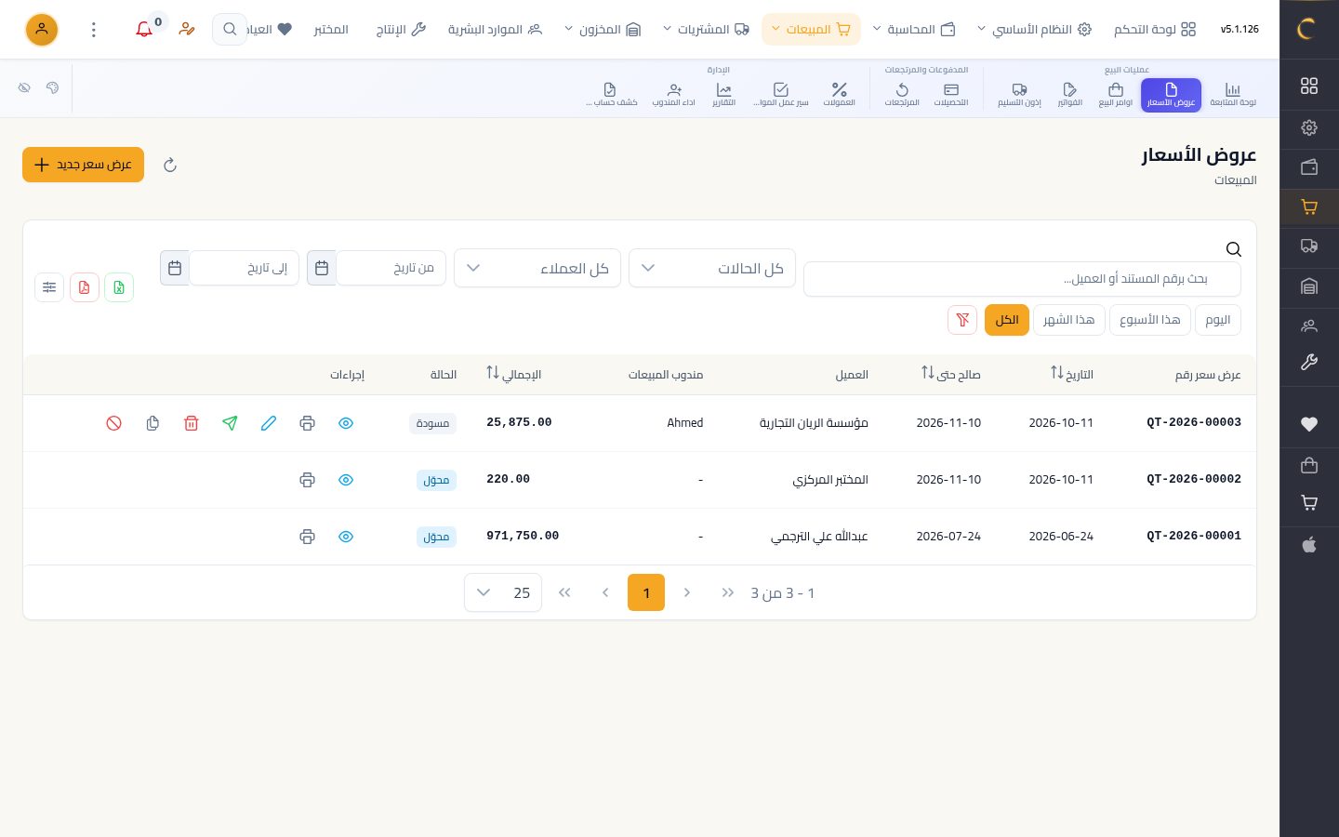Open the التحصيلات collections tool
Viewport: 1339px width, 837px height.
tap(950, 95)
